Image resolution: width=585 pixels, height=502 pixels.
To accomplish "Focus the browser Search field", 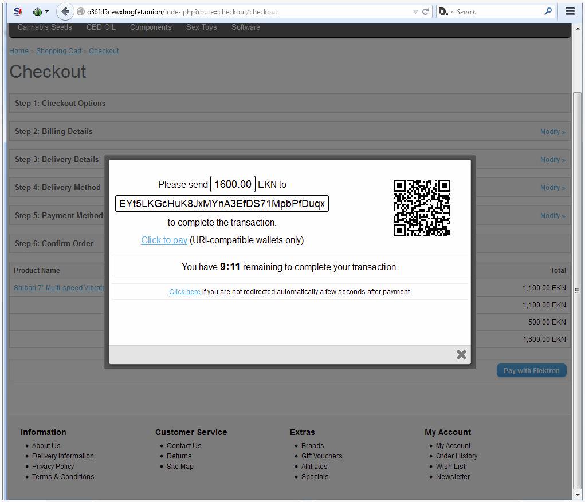I will (499, 11).
